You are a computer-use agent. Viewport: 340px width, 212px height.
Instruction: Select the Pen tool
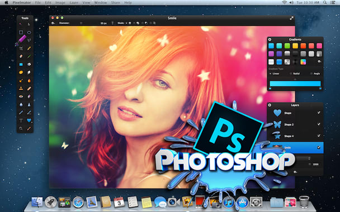(x=21, y=113)
